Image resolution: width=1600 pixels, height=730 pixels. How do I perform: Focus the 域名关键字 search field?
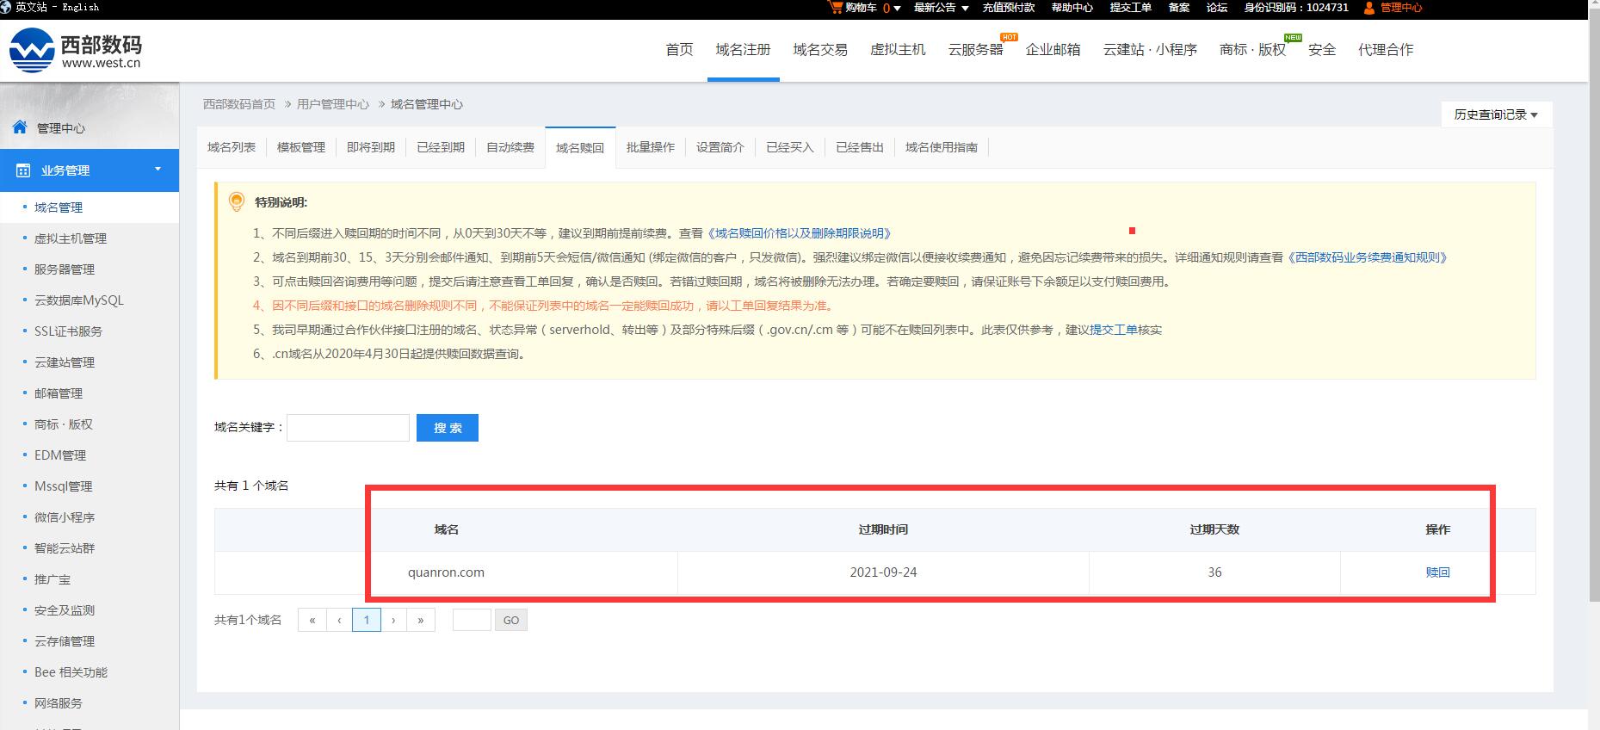(x=348, y=428)
